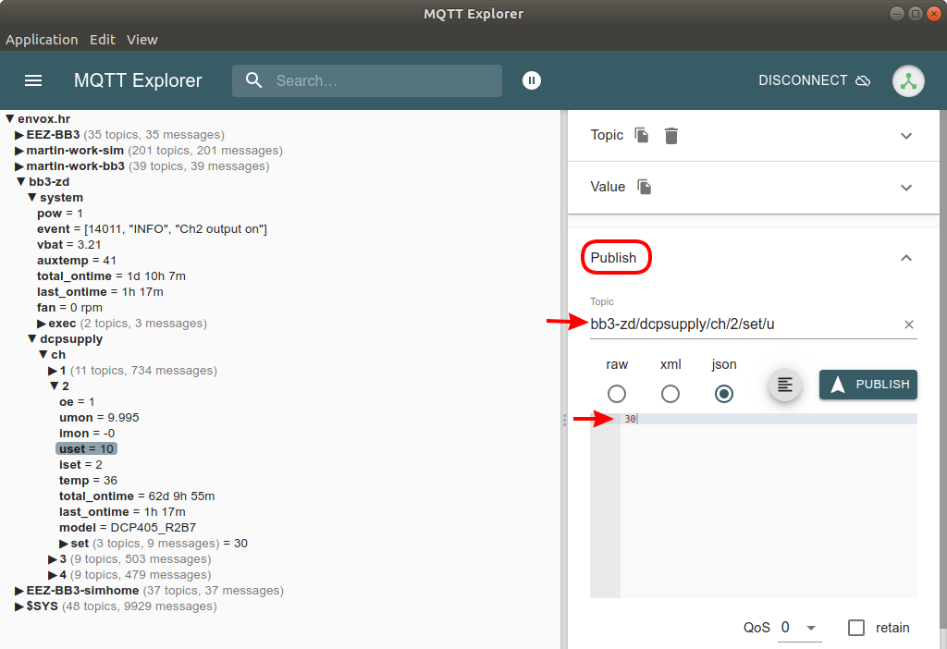Image resolution: width=947 pixels, height=649 pixels.
Task: Click the DISCONNECT button
Action: point(814,80)
